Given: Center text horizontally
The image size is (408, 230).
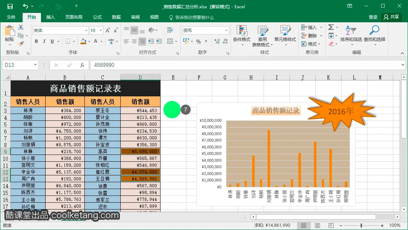Looking at the screenshot, I should [x=134, y=41].
